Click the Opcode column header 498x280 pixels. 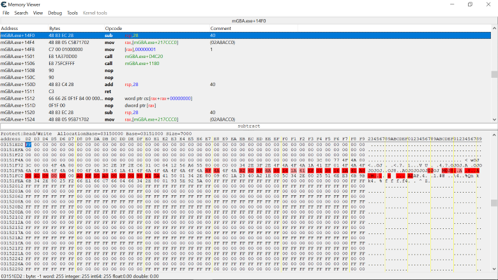click(157, 28)
